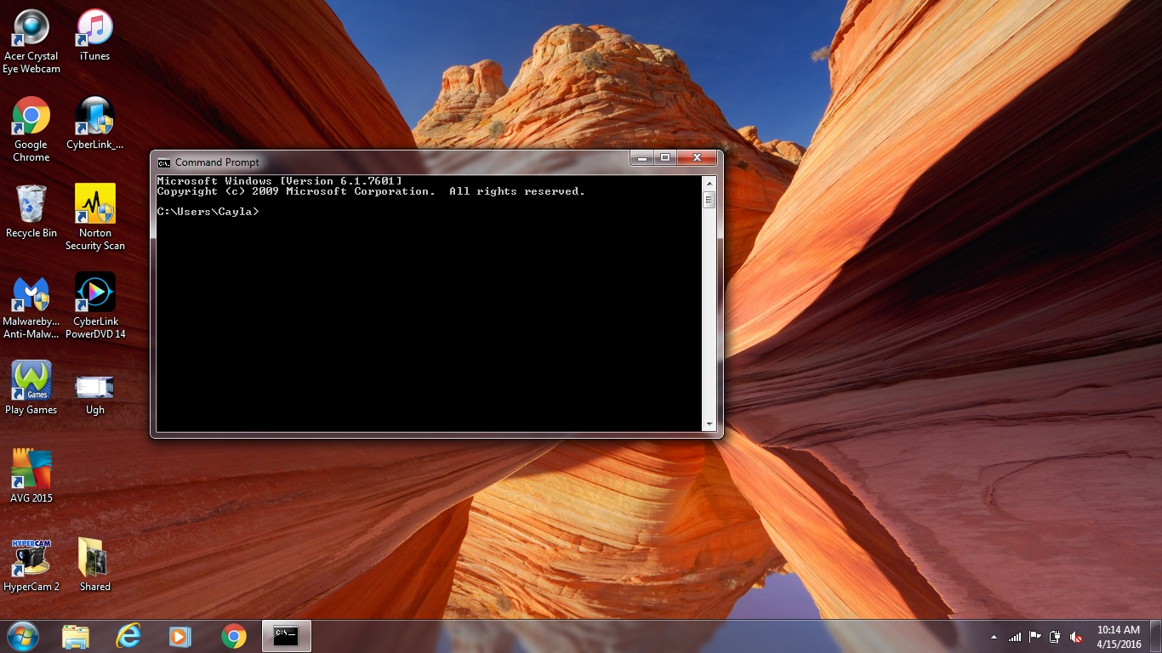The width and height of the screenshot is (1162, 653).
Task: Open Windows Explorer from the taskbar
Action: [76, 636]
